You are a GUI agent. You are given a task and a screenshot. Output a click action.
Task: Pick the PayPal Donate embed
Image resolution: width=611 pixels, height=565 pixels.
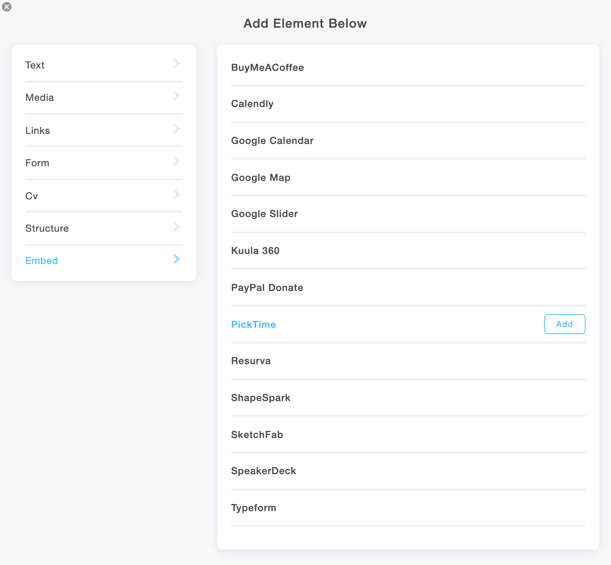(408, 288)
